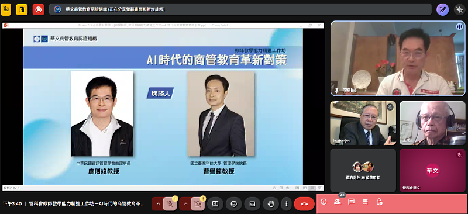Click the sharing banner 華文商管教育認證組織
This screenshot has height=214, width=468.
[240, 9]
